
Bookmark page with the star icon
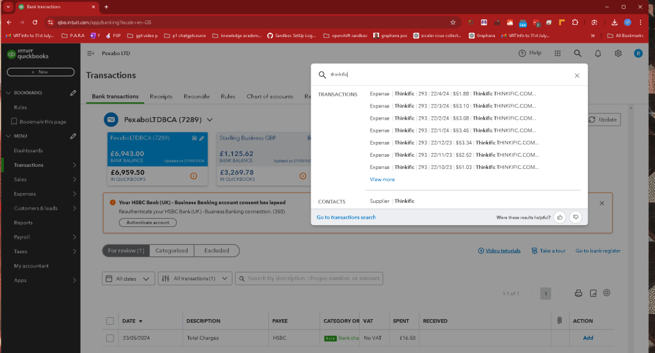[x=453, y=22]
